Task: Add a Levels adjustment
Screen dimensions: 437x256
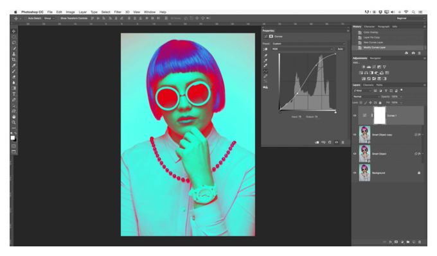Action: (x=369, y=67)
